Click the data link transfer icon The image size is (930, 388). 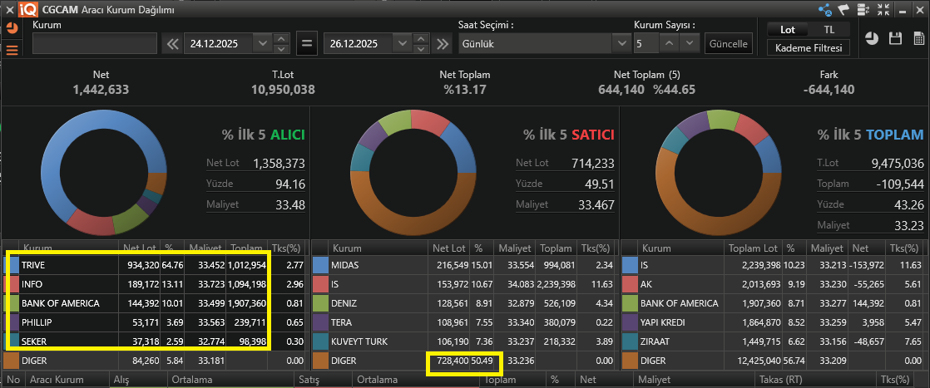click(863, 9)
